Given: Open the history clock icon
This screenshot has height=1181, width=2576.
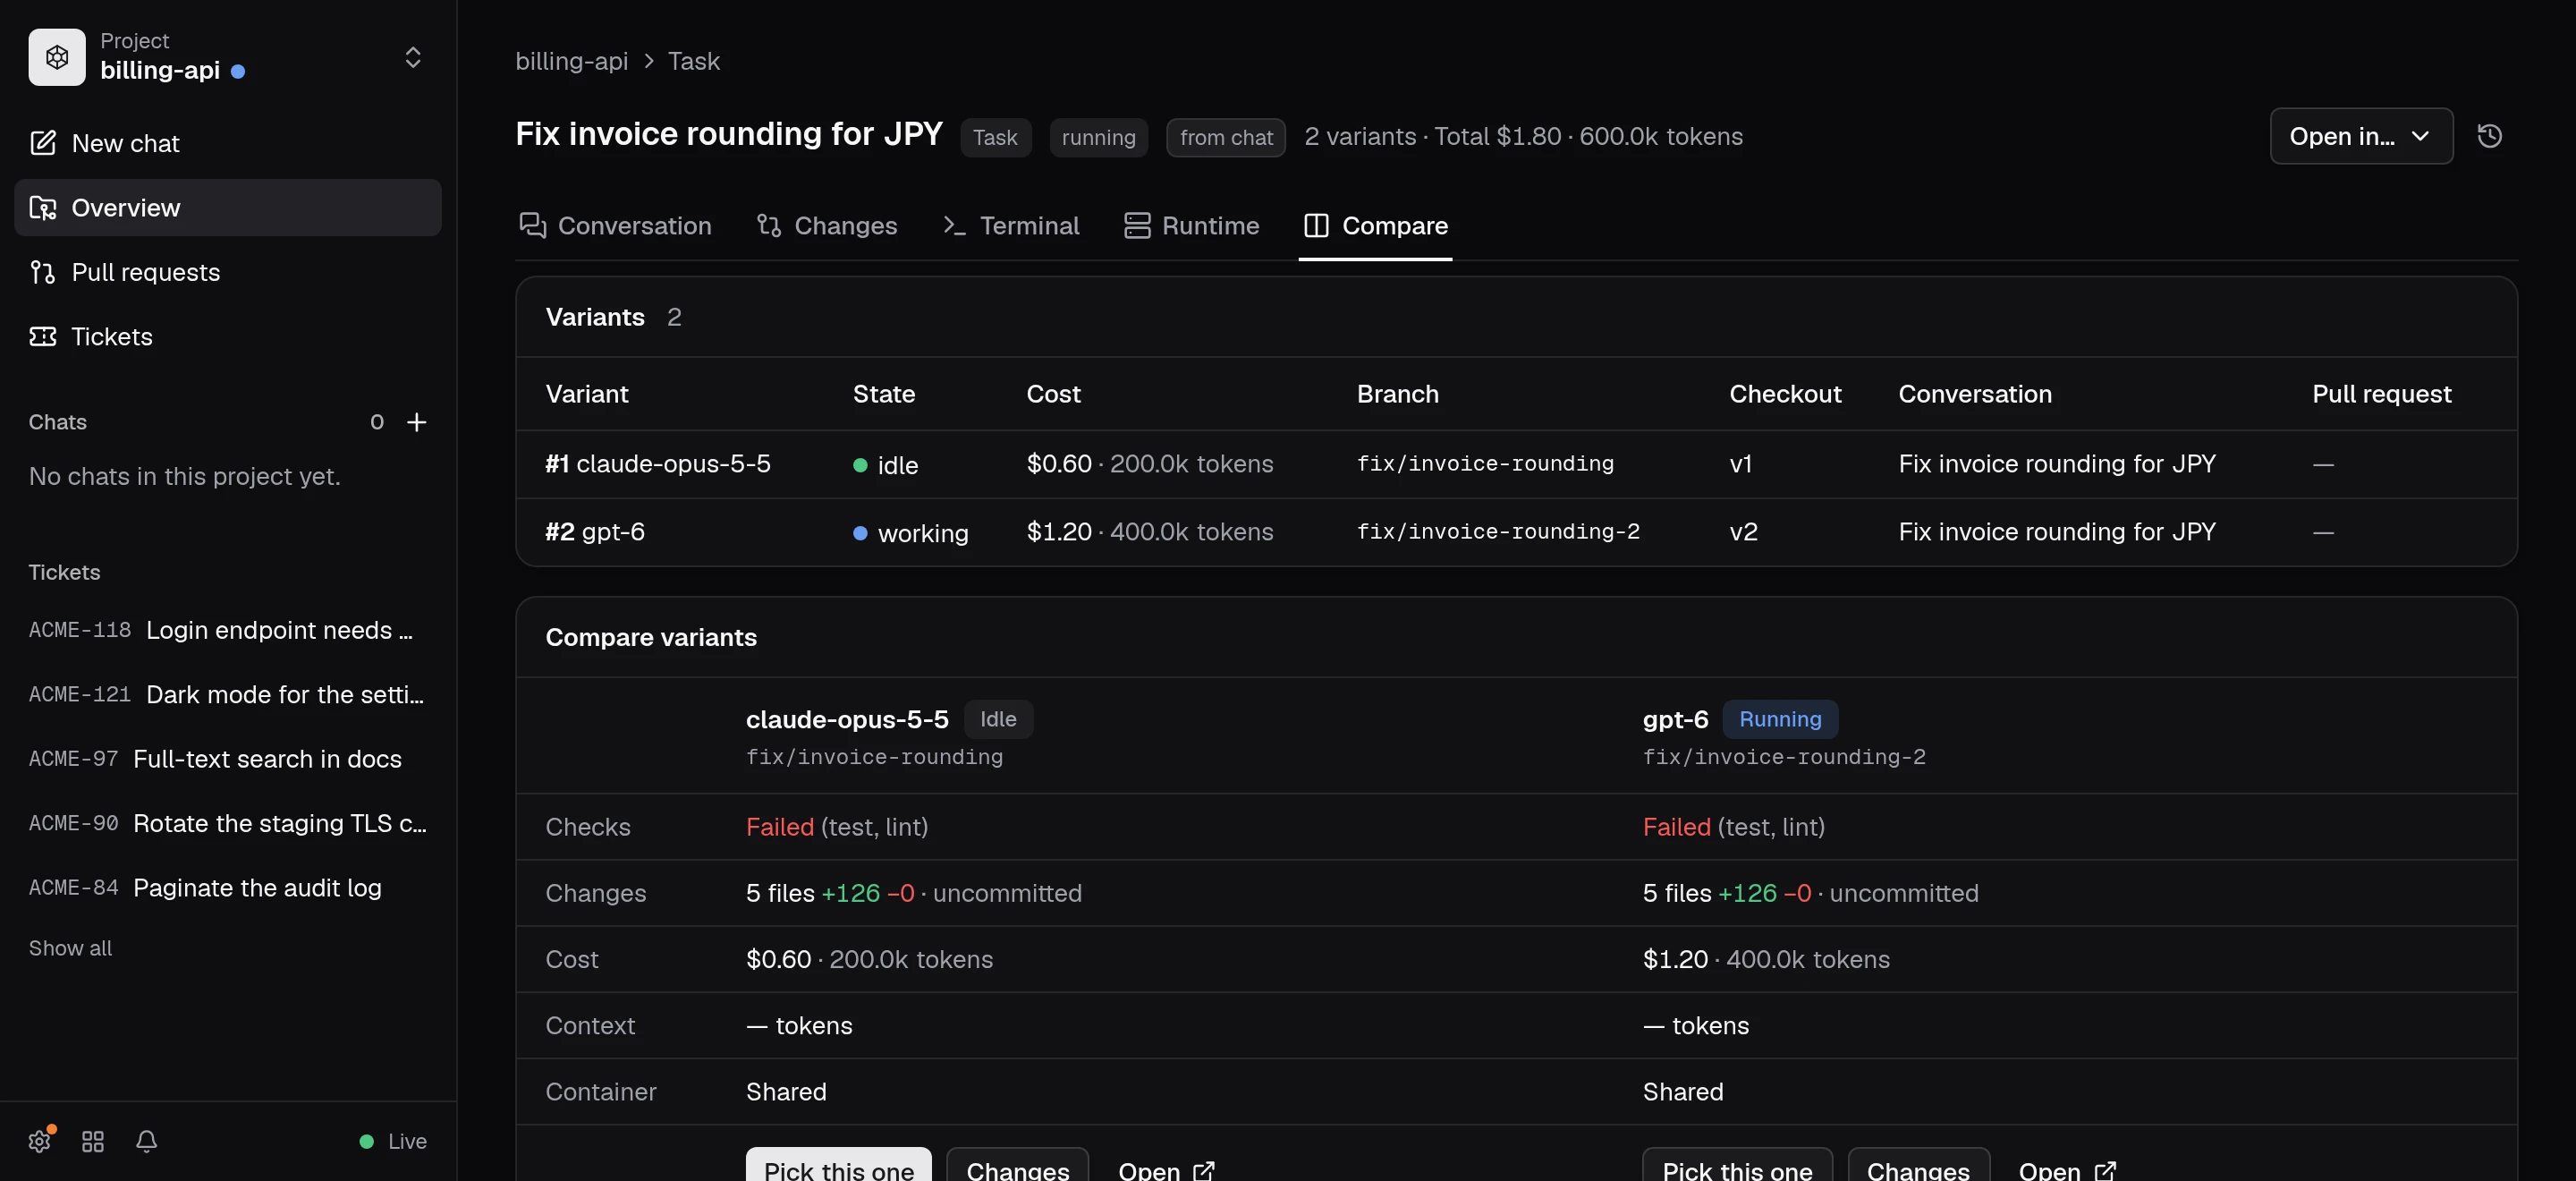Looking at the screenshot, I should pos(2489,136).
